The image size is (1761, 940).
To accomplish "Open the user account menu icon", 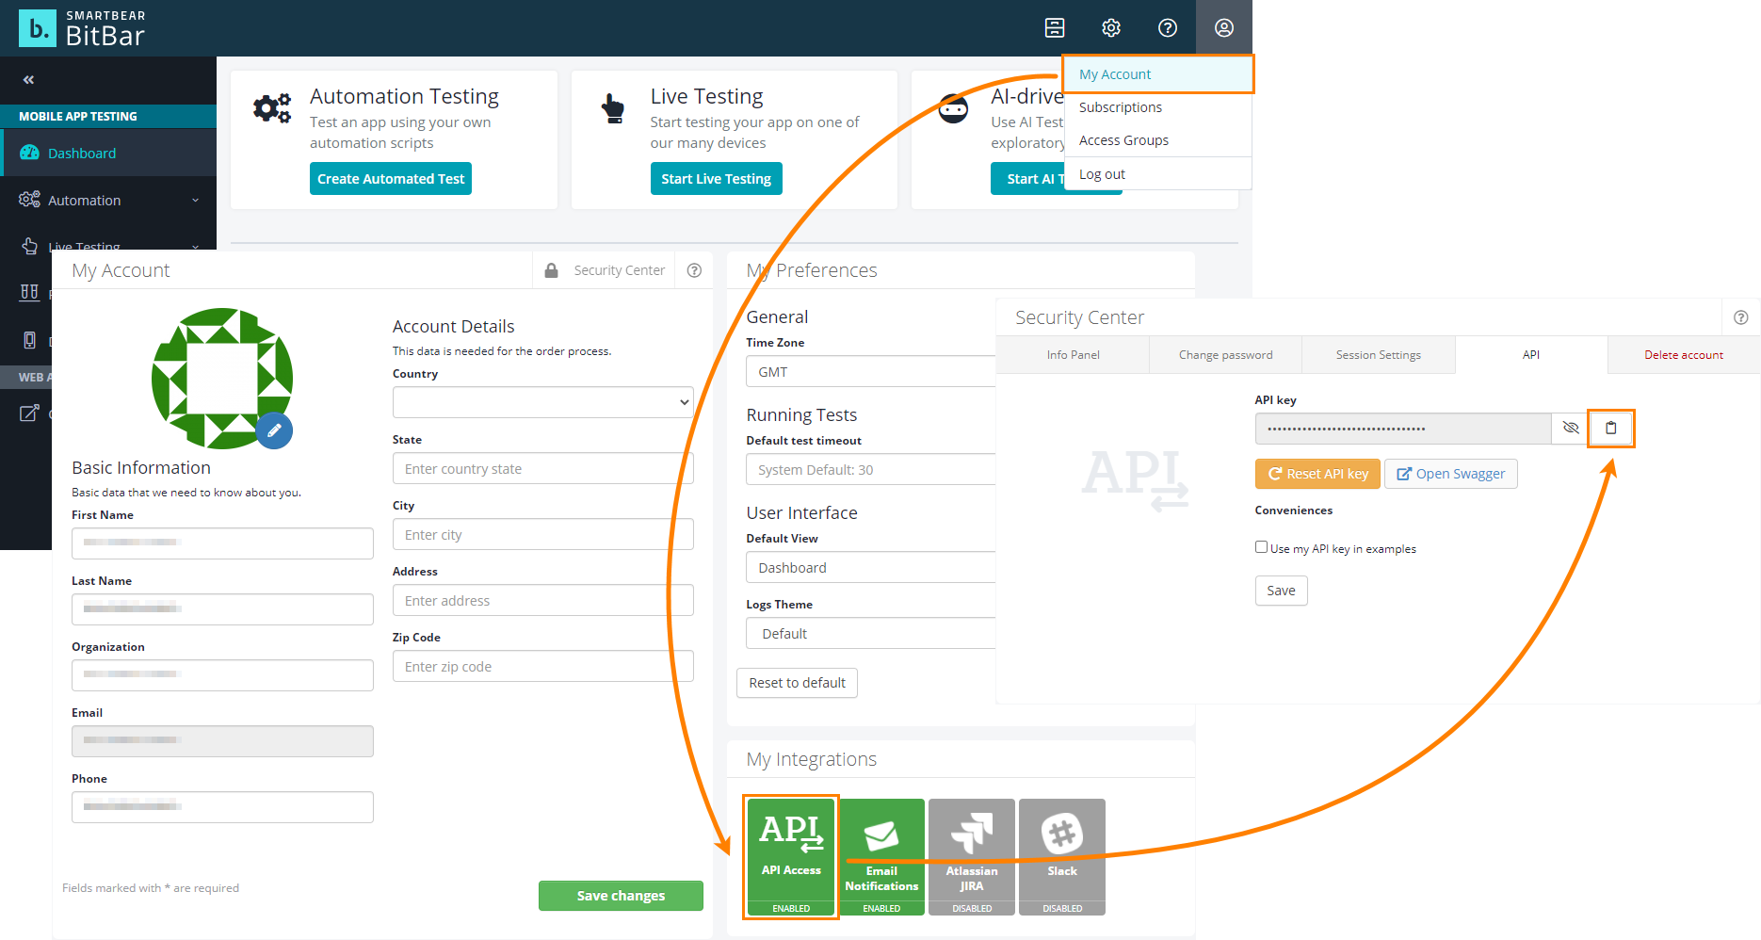I will pyautogui.click(x=1224, y=28).
